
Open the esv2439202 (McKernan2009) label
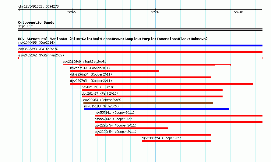coord(41,55)
